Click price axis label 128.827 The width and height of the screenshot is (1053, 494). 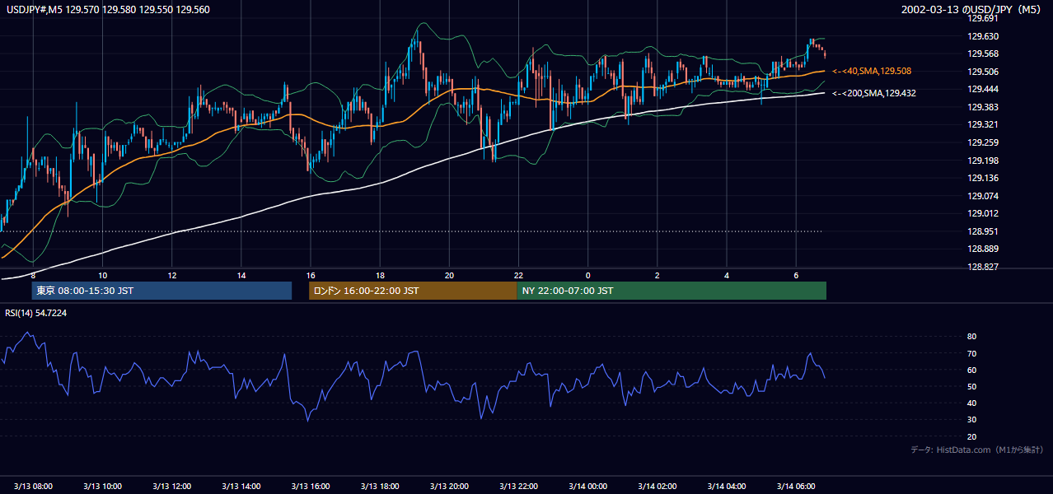coord(983,268)
